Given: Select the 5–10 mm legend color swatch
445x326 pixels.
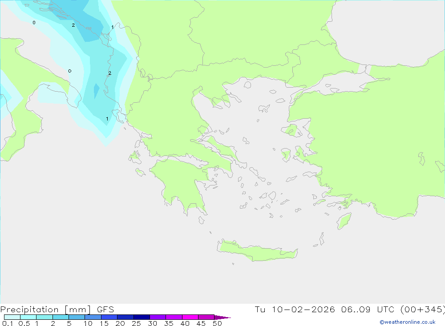Looking at the screenshot, I should (x=77, y=317).
